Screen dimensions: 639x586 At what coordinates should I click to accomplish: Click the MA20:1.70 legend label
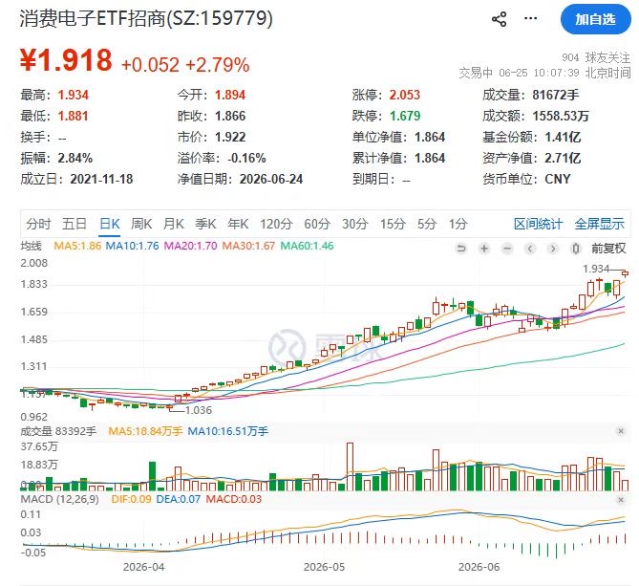click(190, 246)
